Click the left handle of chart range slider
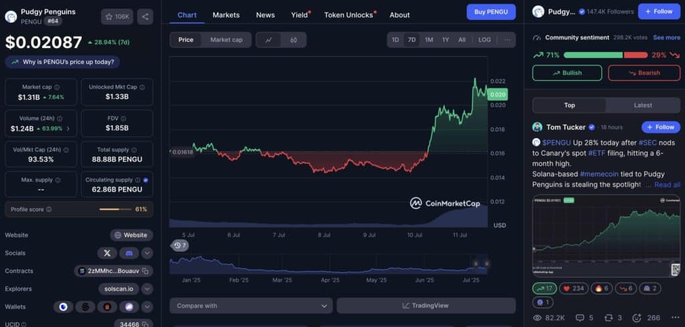This screenshot has width=685, height=327. [476, 264]
